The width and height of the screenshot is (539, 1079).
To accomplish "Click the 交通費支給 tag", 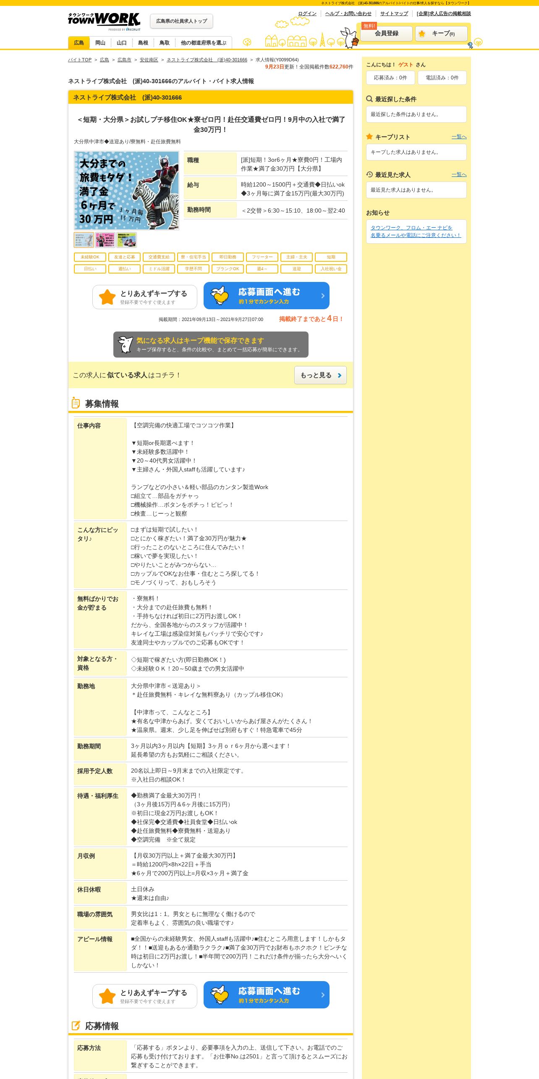I will coord(159,257).
